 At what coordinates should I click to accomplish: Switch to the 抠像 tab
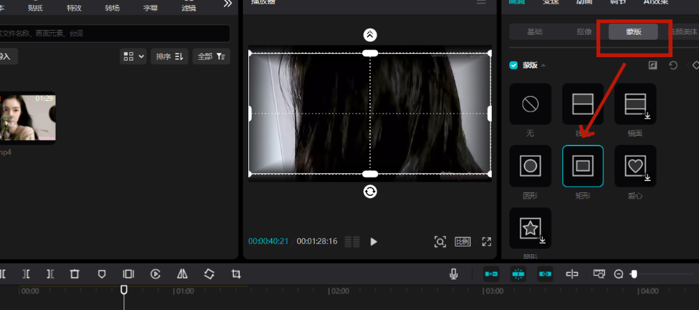[585, 32]
